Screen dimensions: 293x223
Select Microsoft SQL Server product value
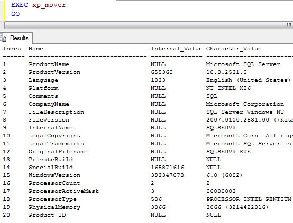(243, 64)
